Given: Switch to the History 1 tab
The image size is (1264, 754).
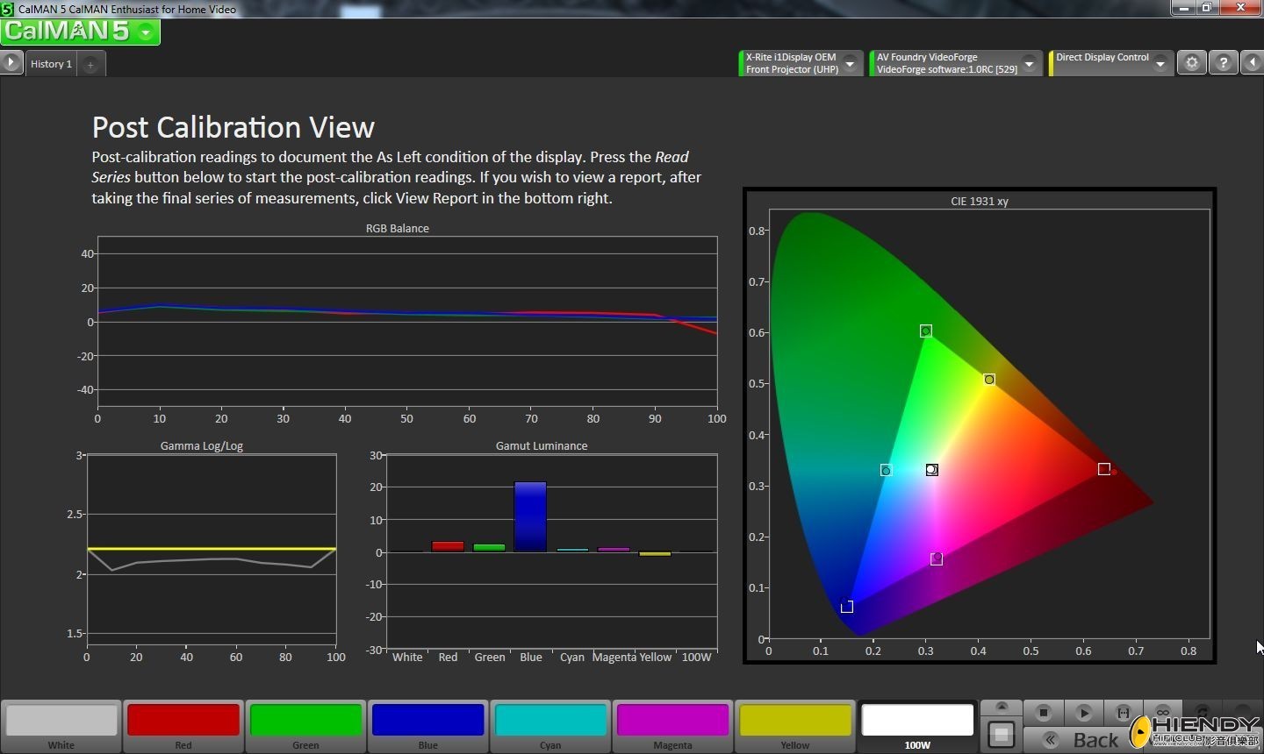Looking at the screenshot, I should pyautogui.click(x=51, y=64).
